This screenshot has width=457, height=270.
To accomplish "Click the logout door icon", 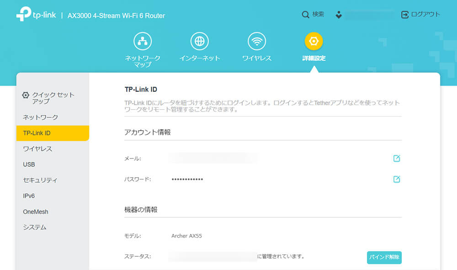I will [404, 15].
